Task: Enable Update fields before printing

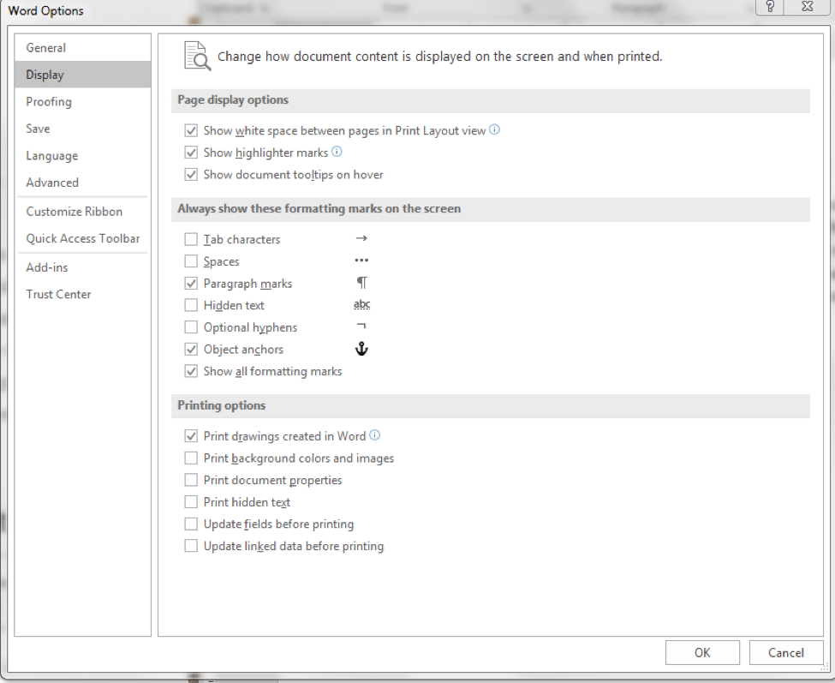Action: tap(190, 523)
